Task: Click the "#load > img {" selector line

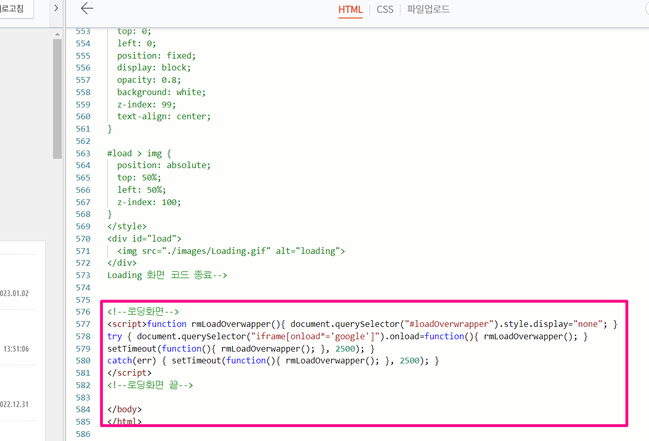Action: [x=139, y=153]
